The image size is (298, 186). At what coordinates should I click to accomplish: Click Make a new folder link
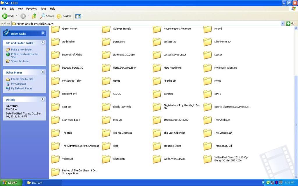point(21,49)
